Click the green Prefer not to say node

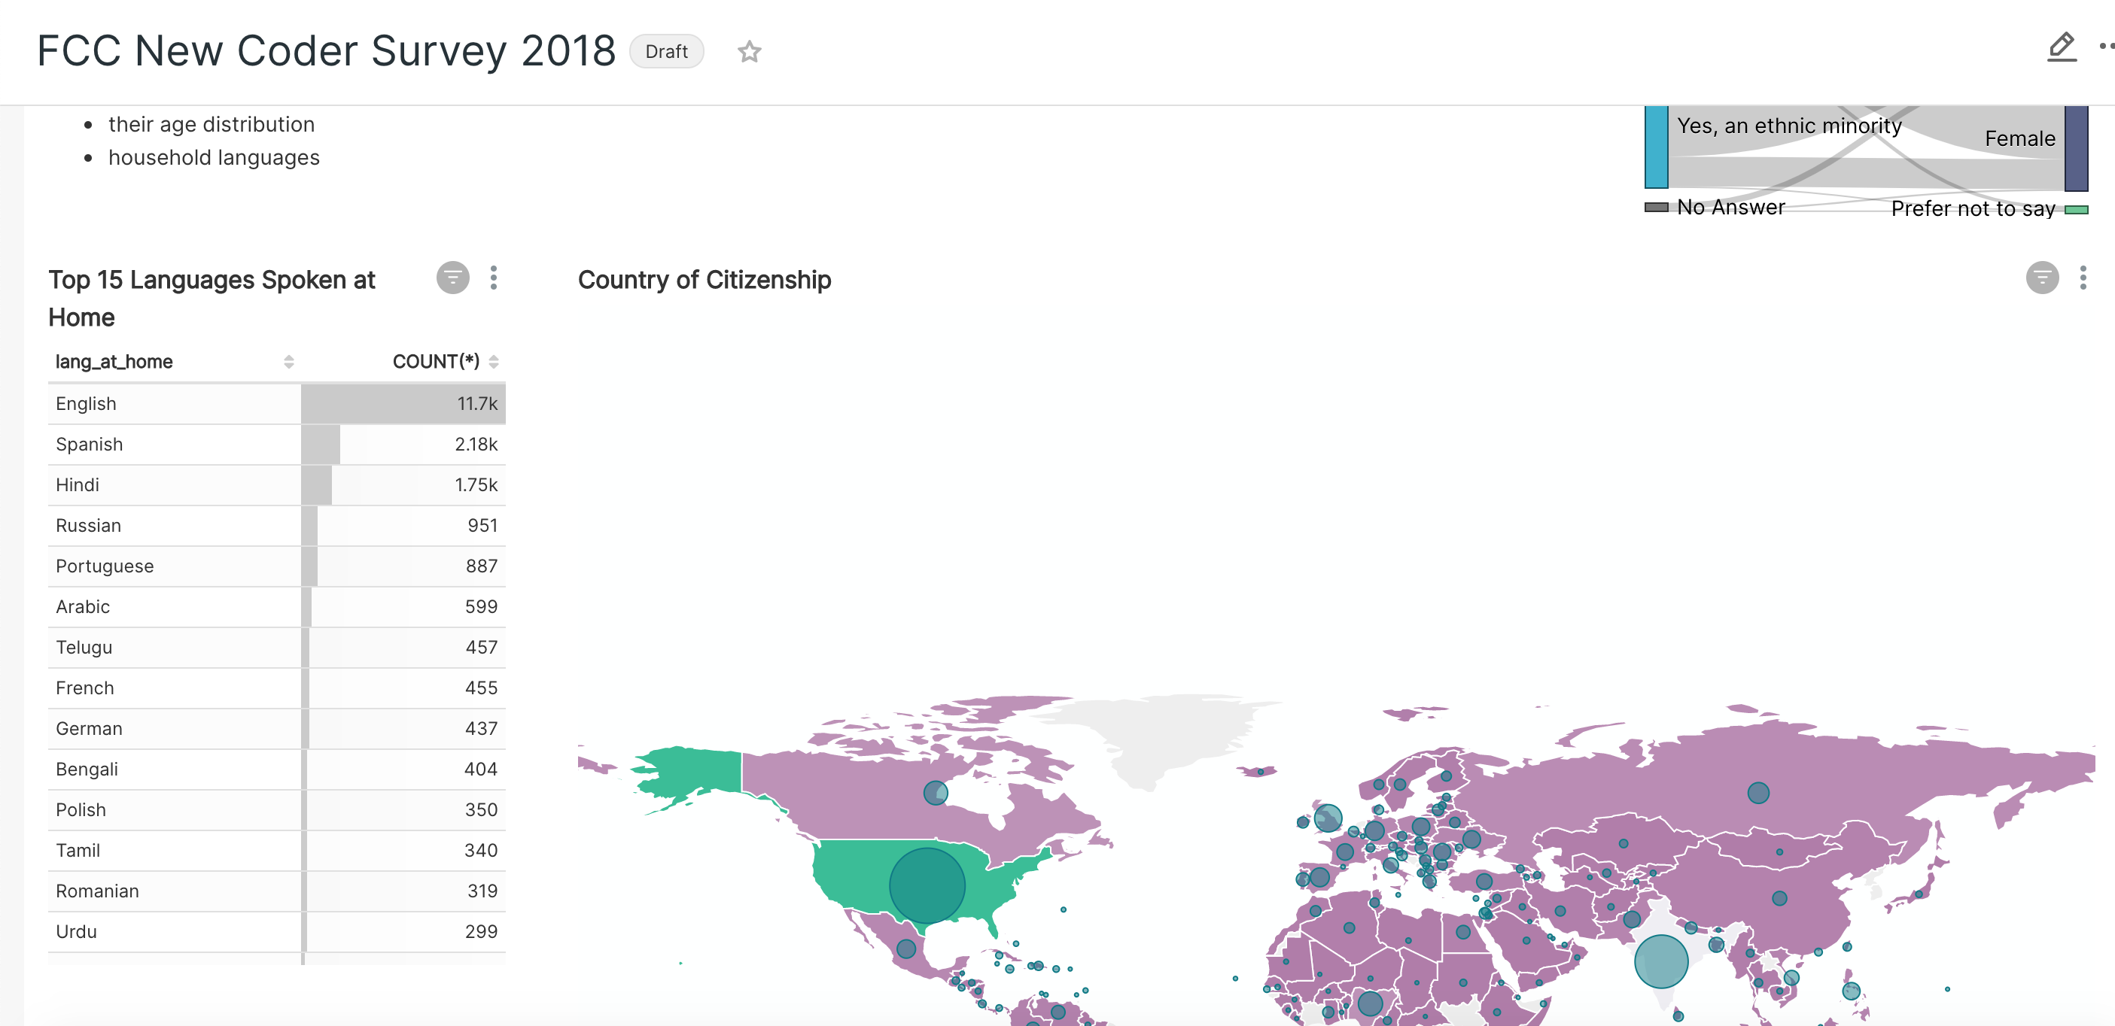tap(2076, 210)
